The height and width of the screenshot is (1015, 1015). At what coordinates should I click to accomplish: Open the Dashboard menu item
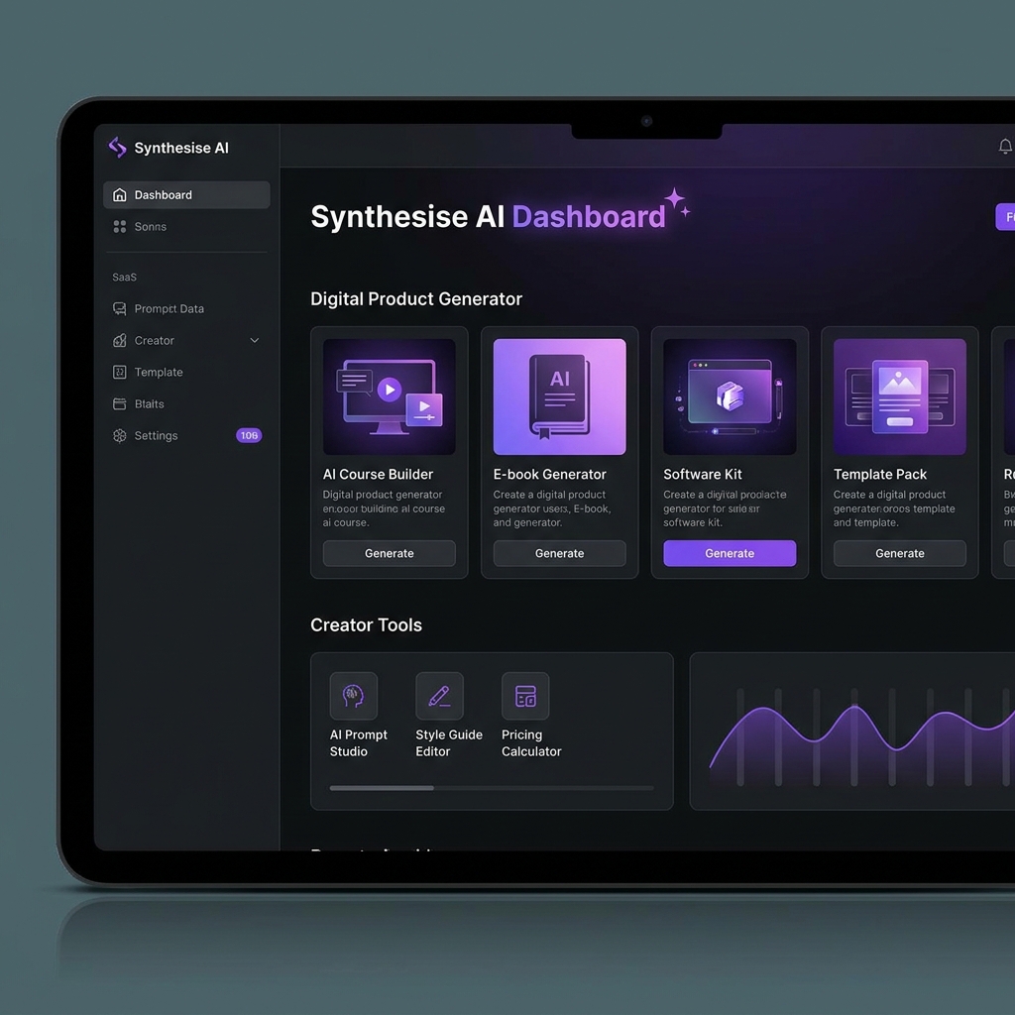pos(186,195)
